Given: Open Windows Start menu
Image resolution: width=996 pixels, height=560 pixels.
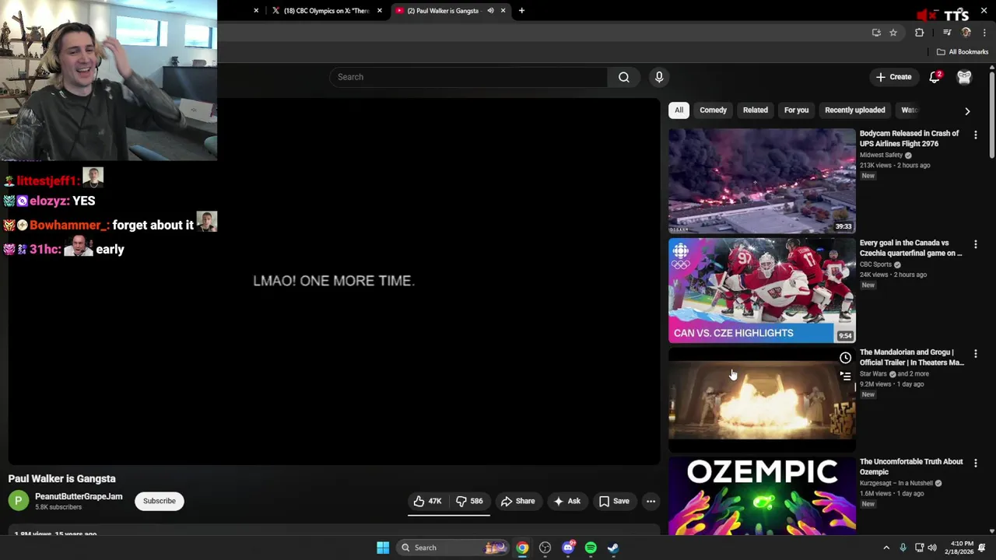Looking at the screenshot, I should 383,548.
